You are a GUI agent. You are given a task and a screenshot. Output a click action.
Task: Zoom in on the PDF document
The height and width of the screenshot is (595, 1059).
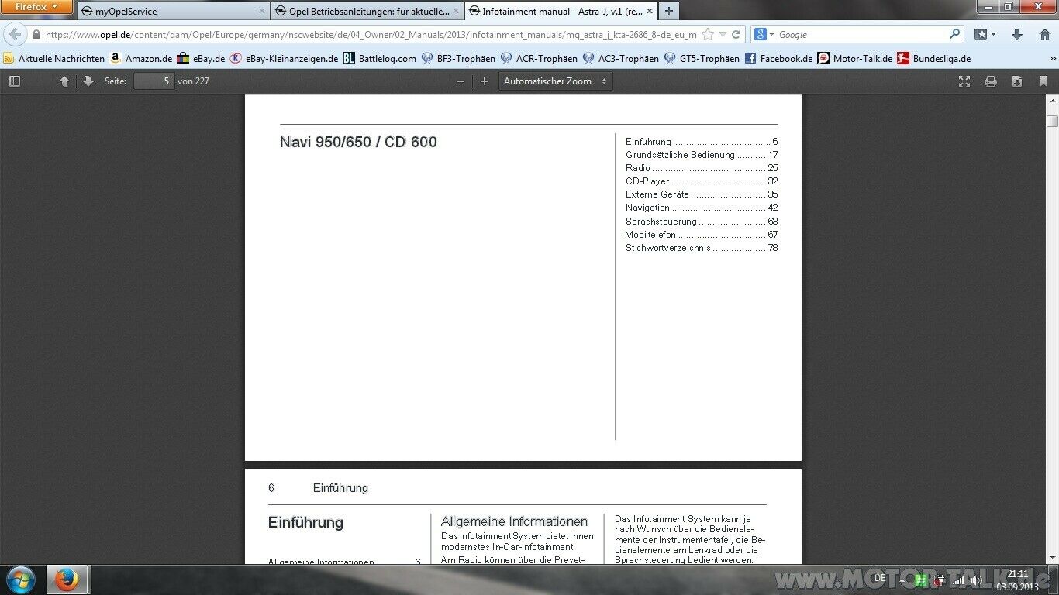pyautogui.click(x=485, y=81)
